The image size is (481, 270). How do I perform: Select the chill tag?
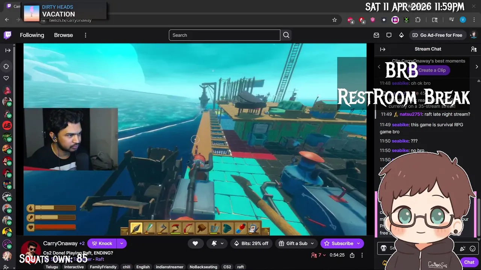[127, 267]
